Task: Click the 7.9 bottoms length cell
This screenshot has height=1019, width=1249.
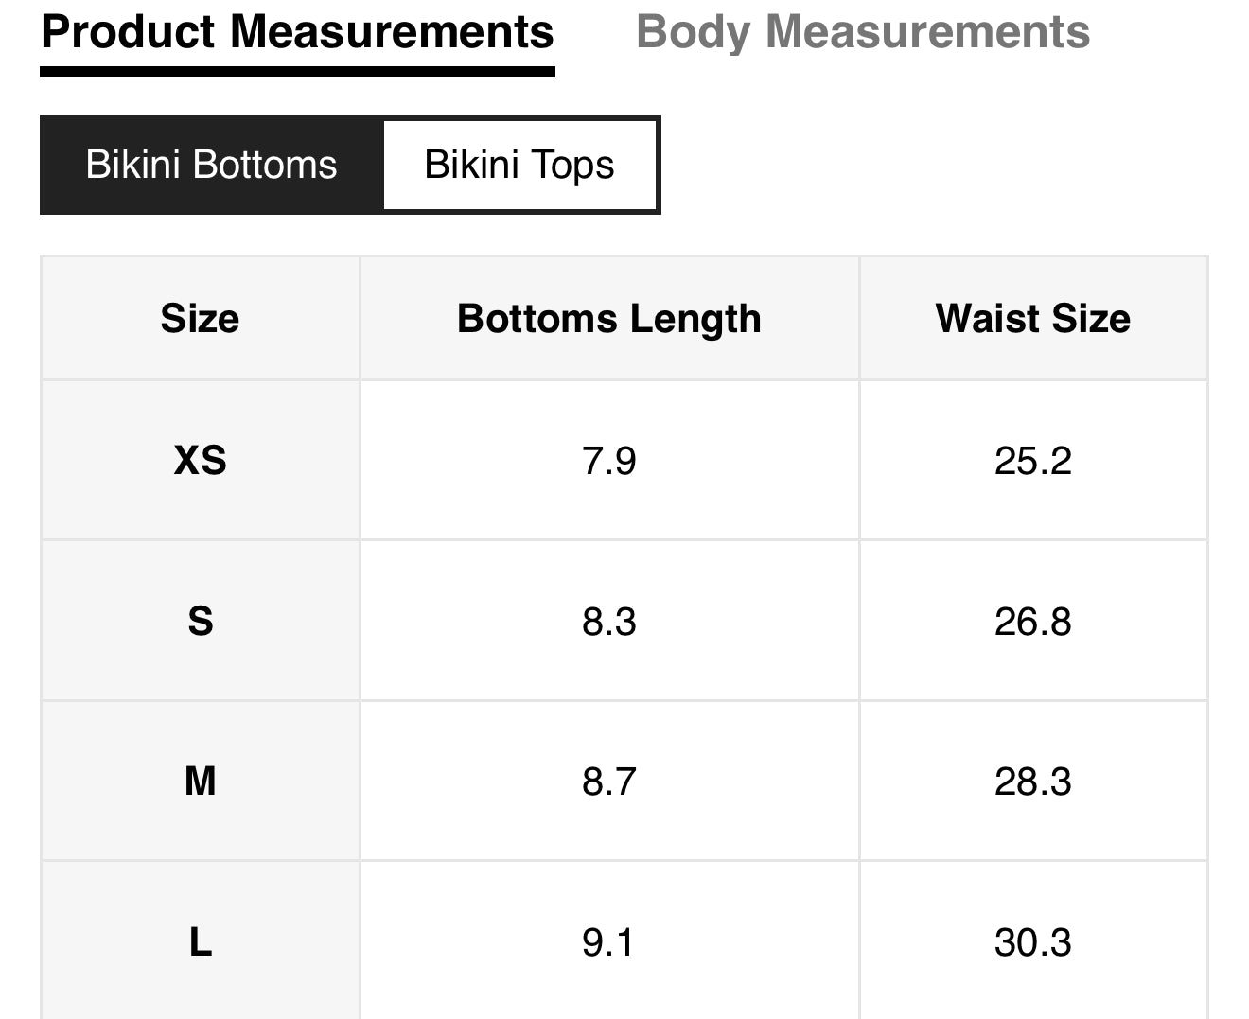Action: 609,461
